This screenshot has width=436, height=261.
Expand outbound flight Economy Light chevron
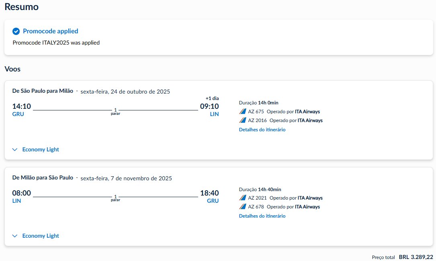click(x=15, y=149)
